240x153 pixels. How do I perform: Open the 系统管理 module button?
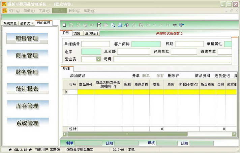click(x=28, y=123)
